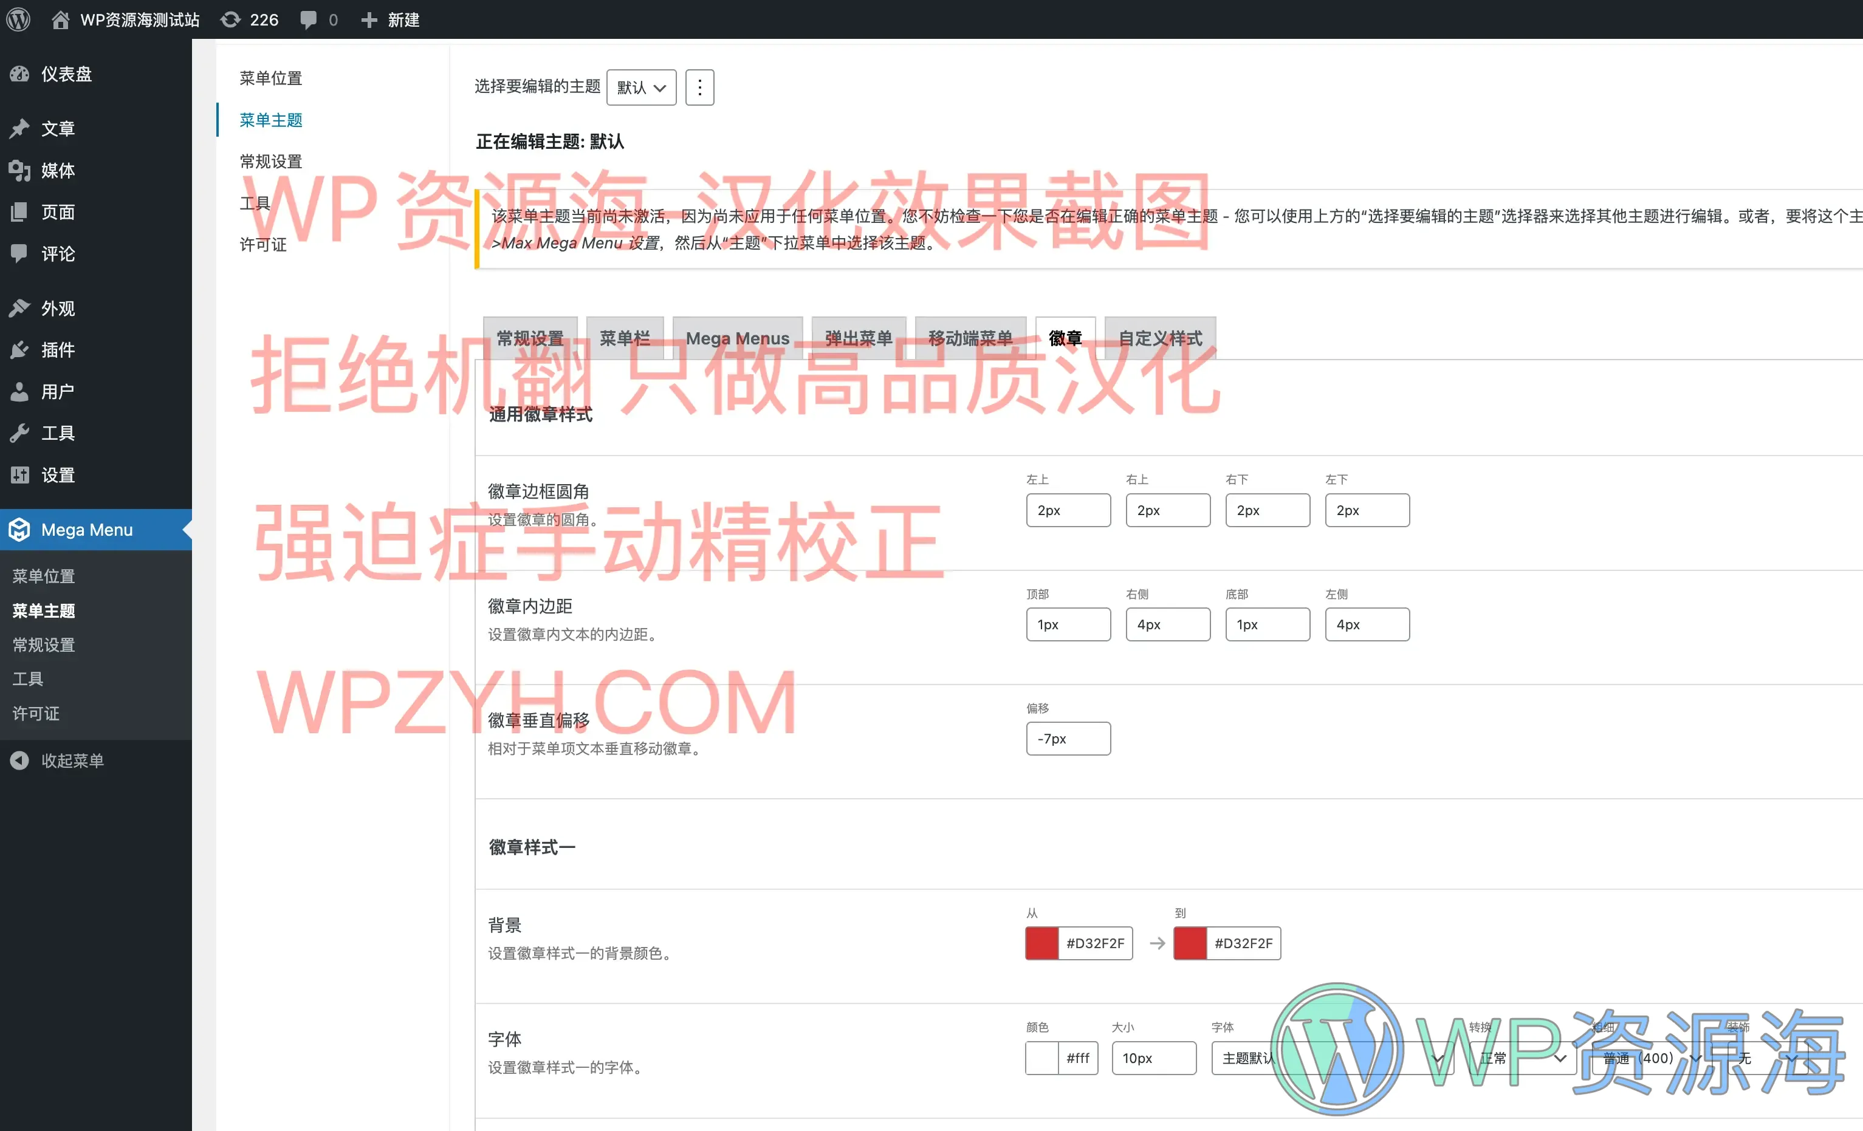Open the three-dot theme options button
Image resolution: width=1863 pixels, height=1131 pixels.
pyautogui.click(x=699, y=87)
